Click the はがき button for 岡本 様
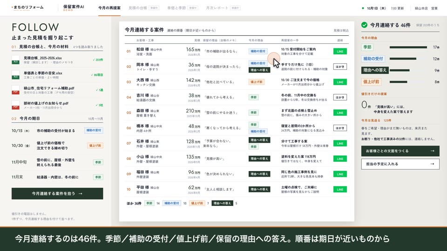447x251 pixels. (x=340, y=66)
